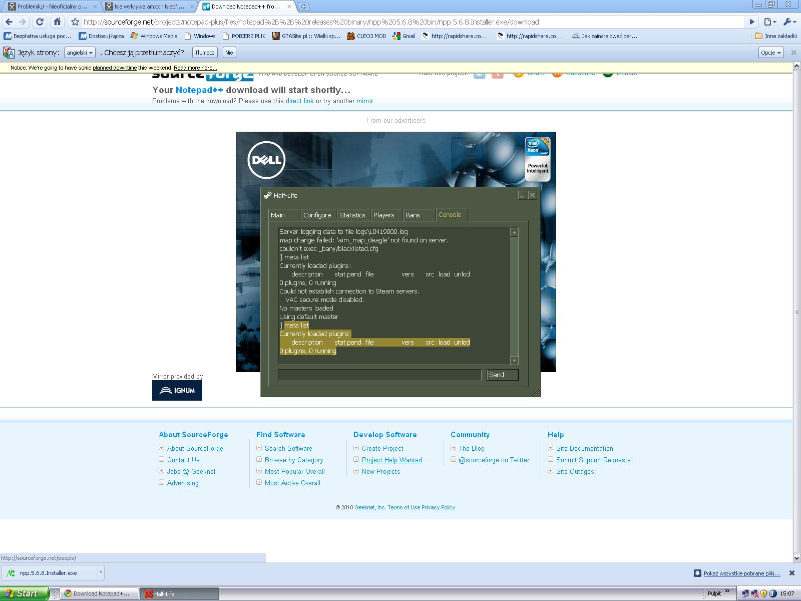The image size is (801, 601).
Task: Open the 'Browse by Category' footer link
Action: 294,460
